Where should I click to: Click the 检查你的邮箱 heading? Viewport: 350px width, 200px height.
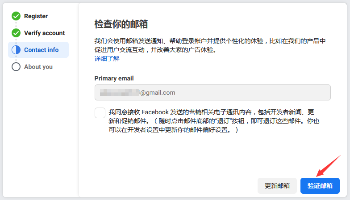[121, 24]
